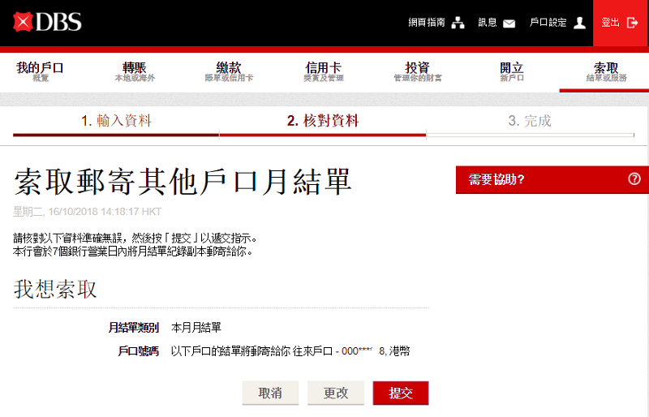Screen dimensions: 649x417
Task: Click the DBS logo
Action: 47,22
